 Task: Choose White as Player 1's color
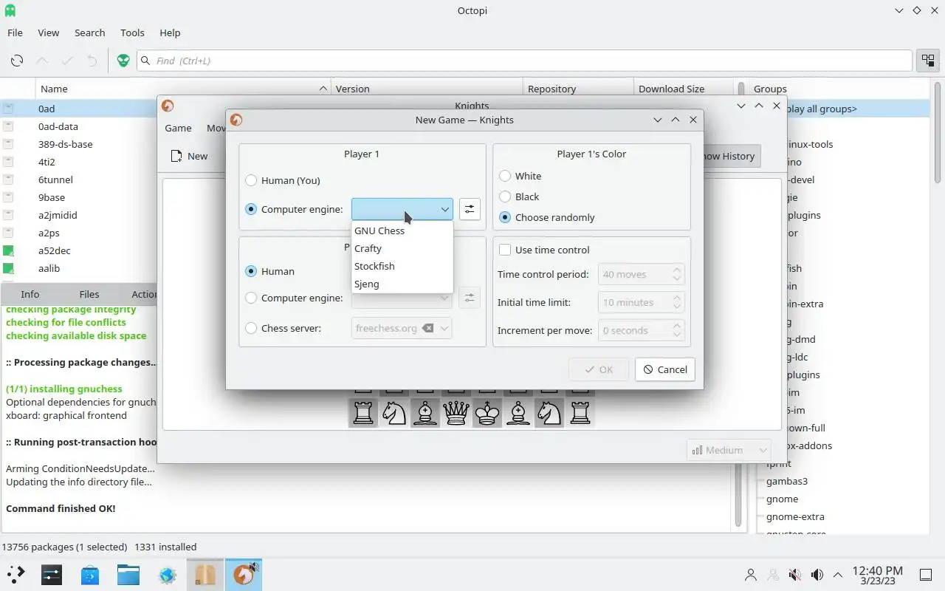(x=520, y=176)
